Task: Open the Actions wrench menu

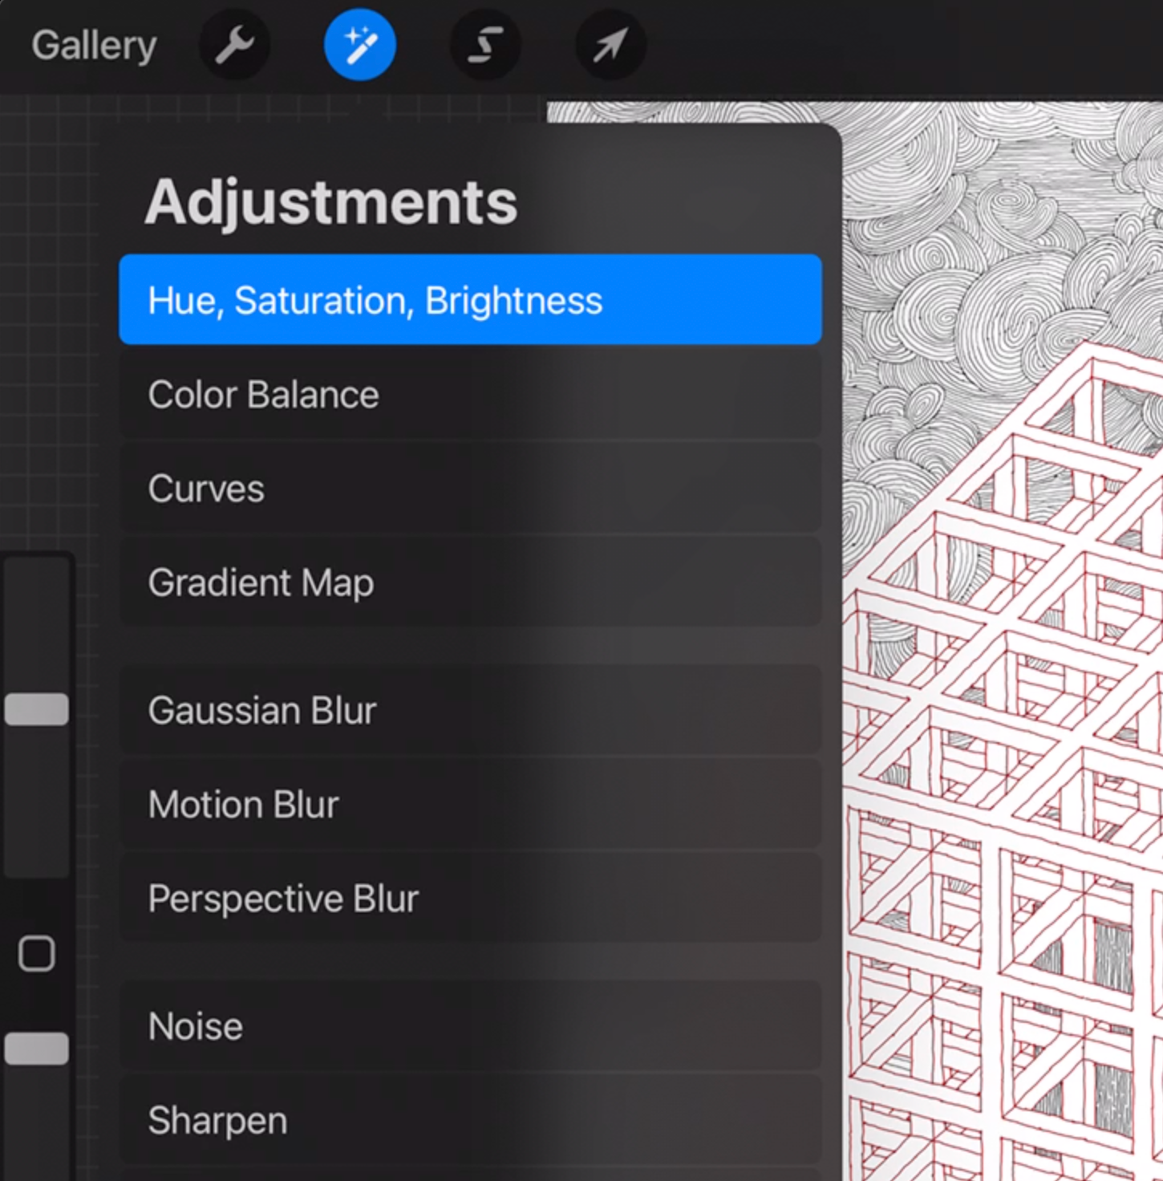Action: coord(234,45)
